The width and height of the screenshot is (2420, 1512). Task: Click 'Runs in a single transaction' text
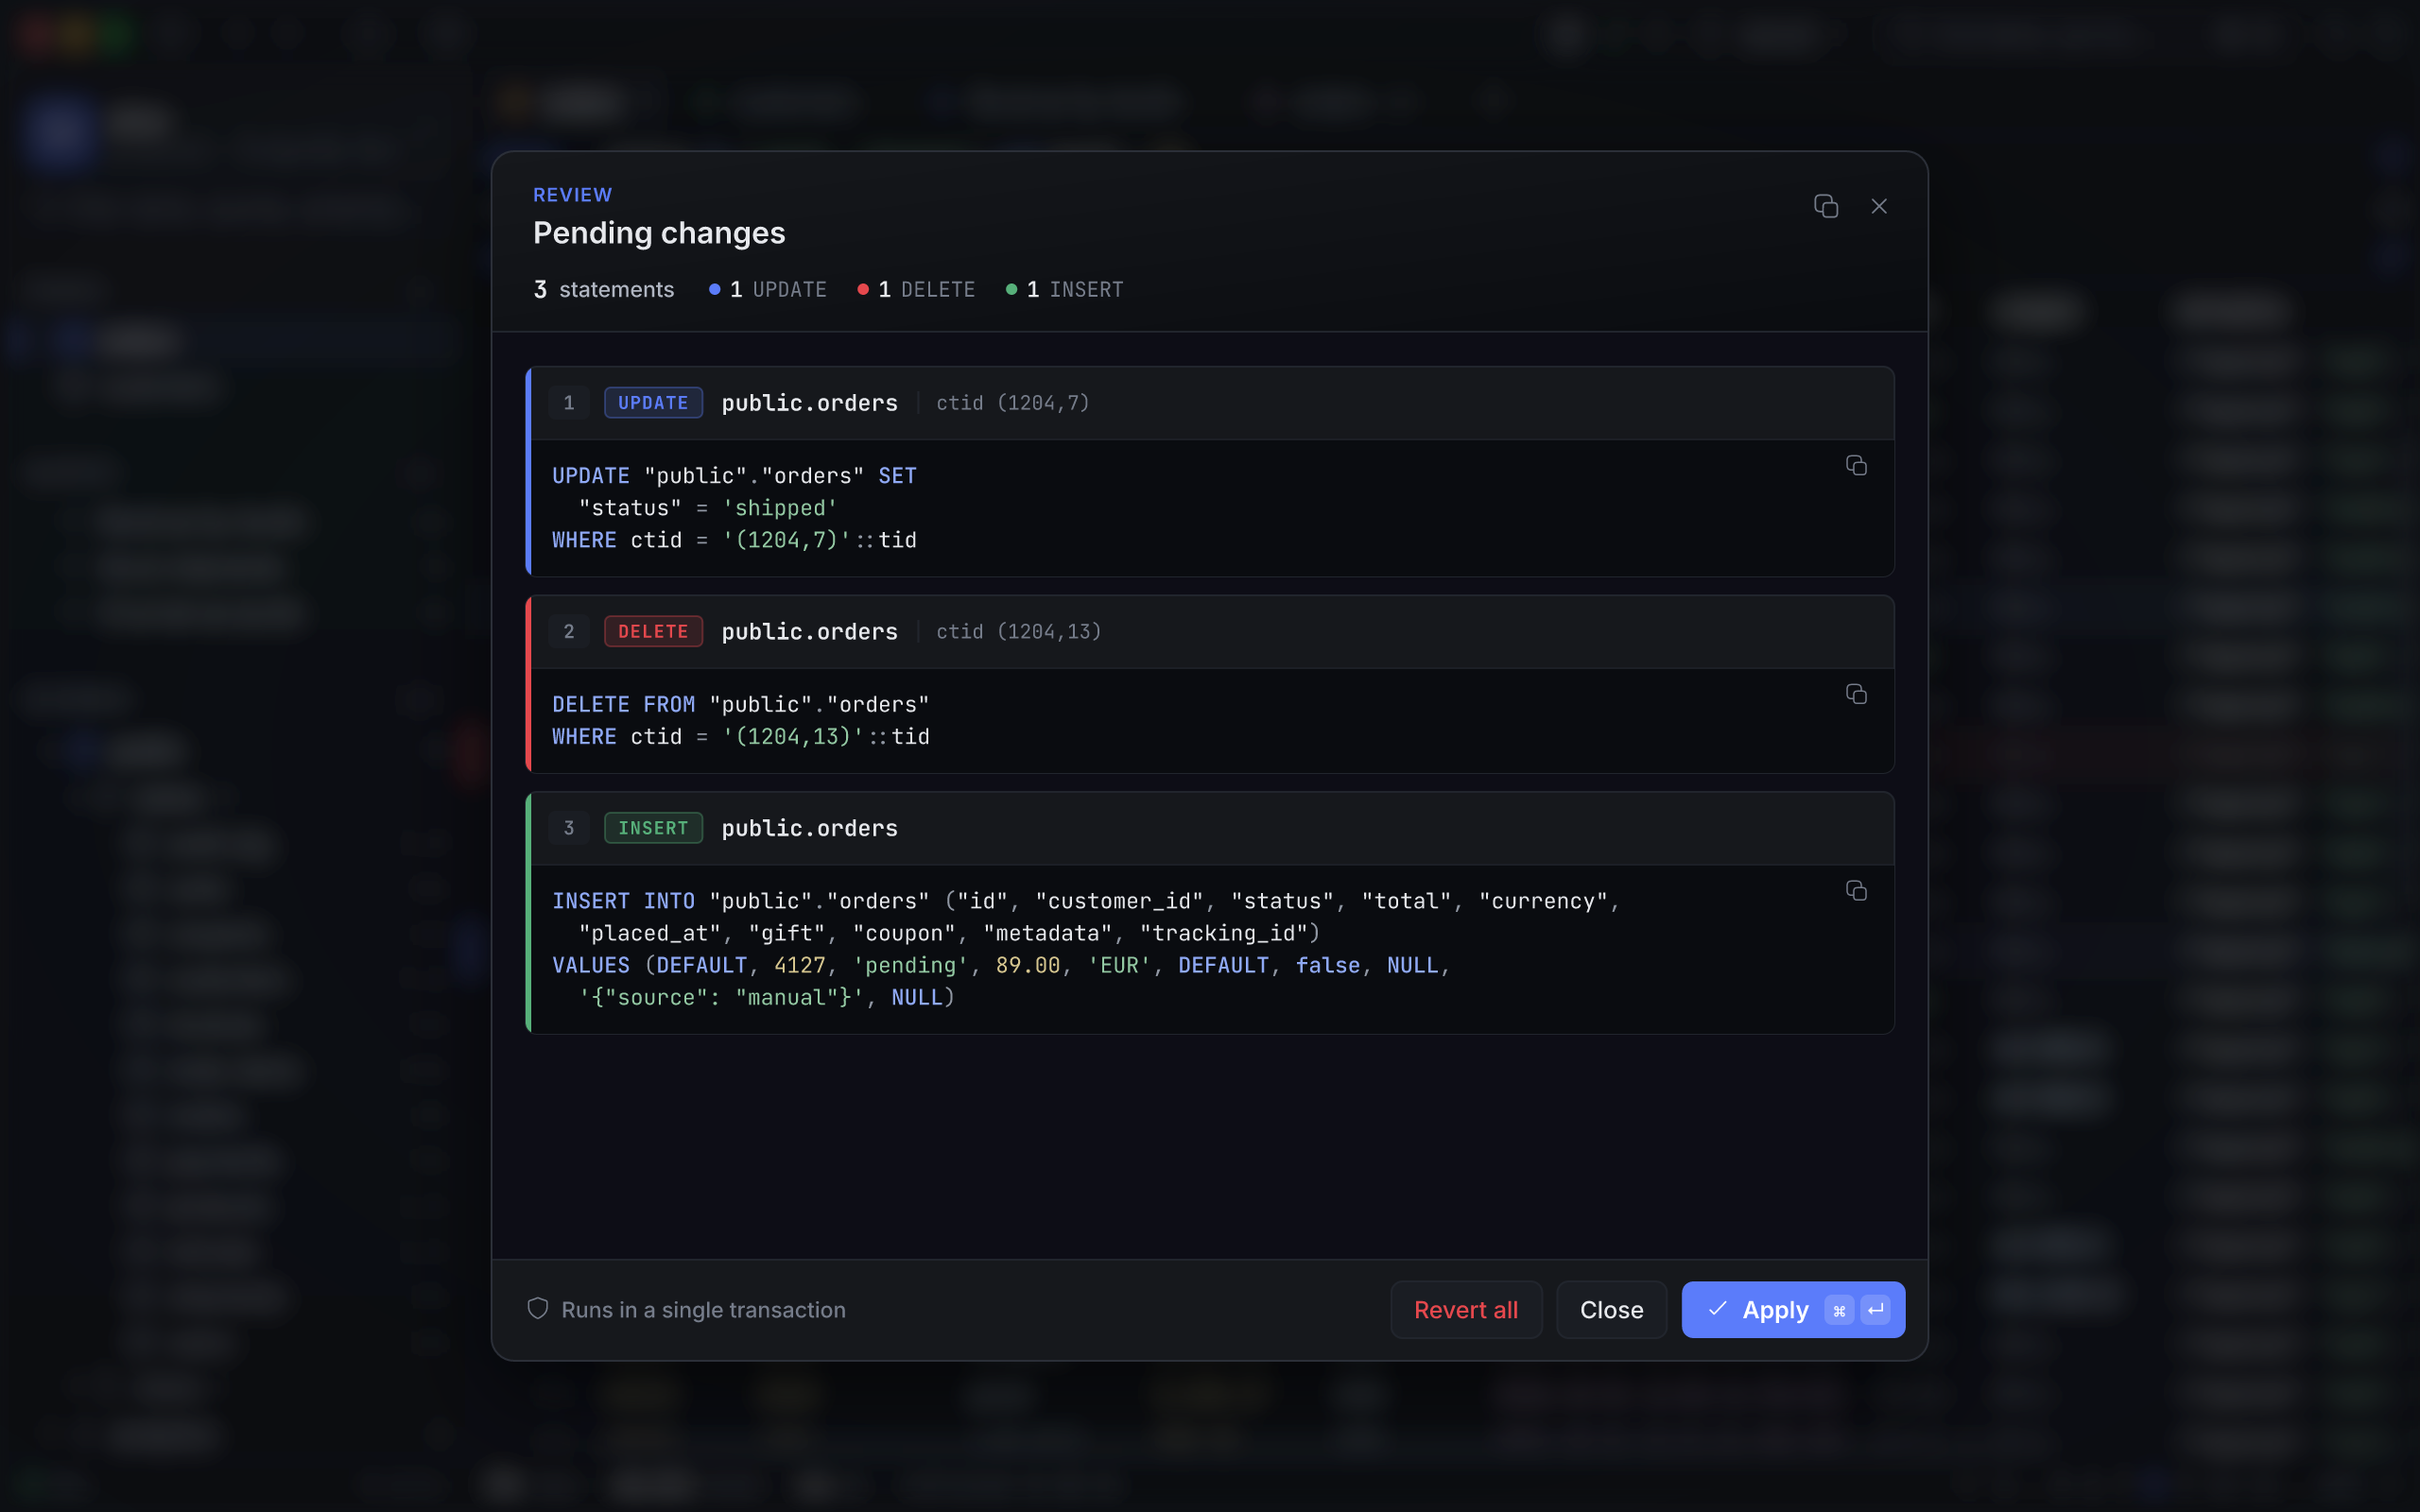click(x=703, y=1310)
